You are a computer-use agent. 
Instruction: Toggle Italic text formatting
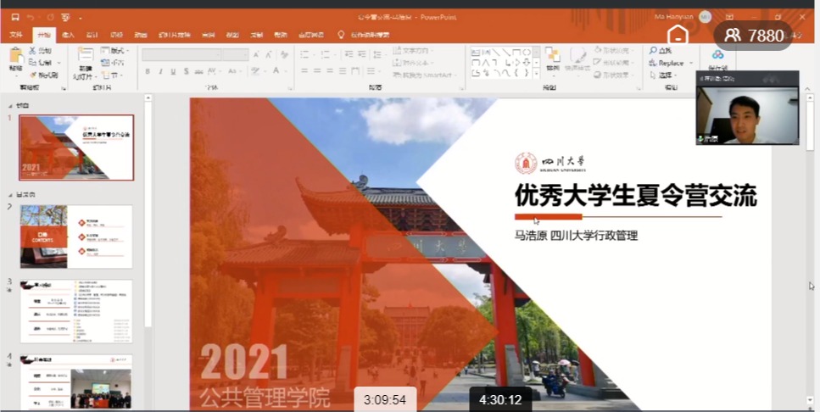coord(160,72)
